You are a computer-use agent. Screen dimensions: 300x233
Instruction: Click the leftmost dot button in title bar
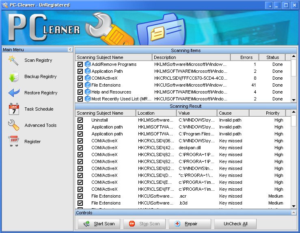click(x=269, y=5)
